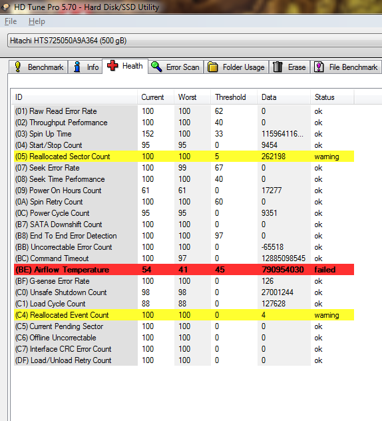Click the data value 12885098545
The height and width of the screenshot is (421, 382).
pos(284,258)
